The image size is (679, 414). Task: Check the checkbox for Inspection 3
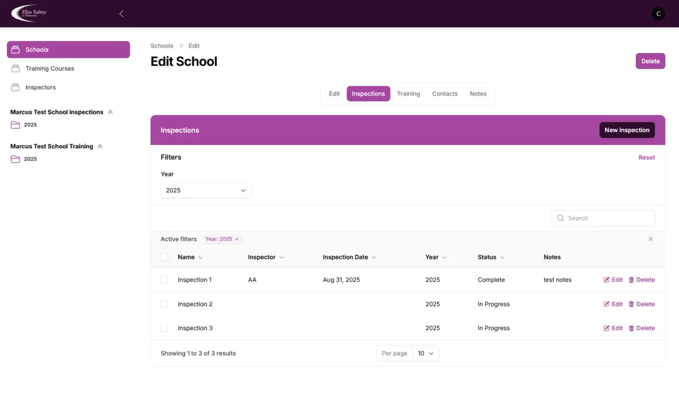164,328
